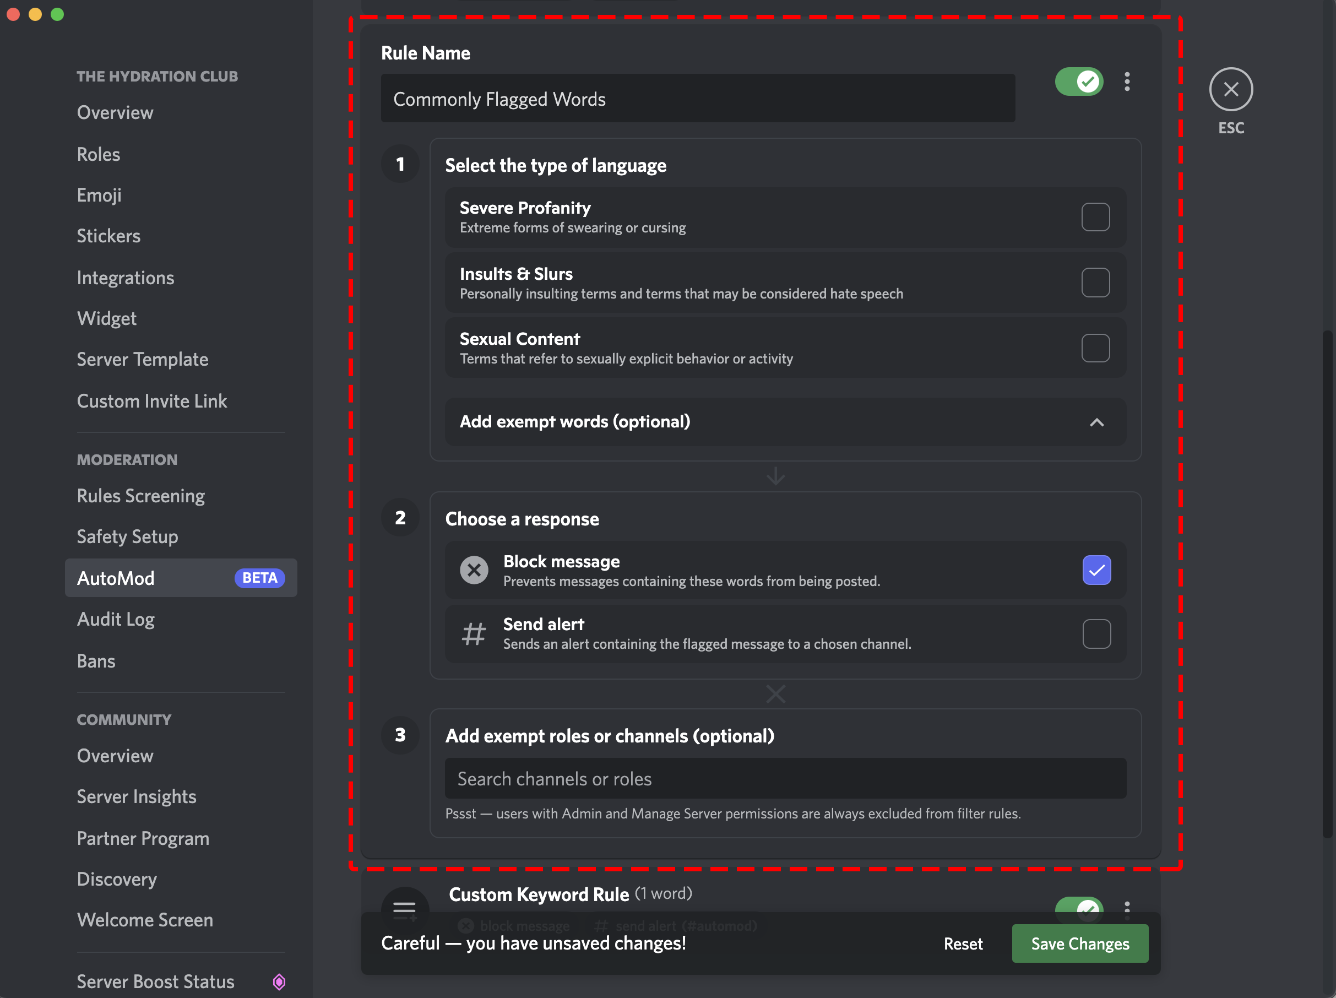This screenshot has height=998, width=1336.
Task: Open Discovery settings
Action: (x=117, y=879)
